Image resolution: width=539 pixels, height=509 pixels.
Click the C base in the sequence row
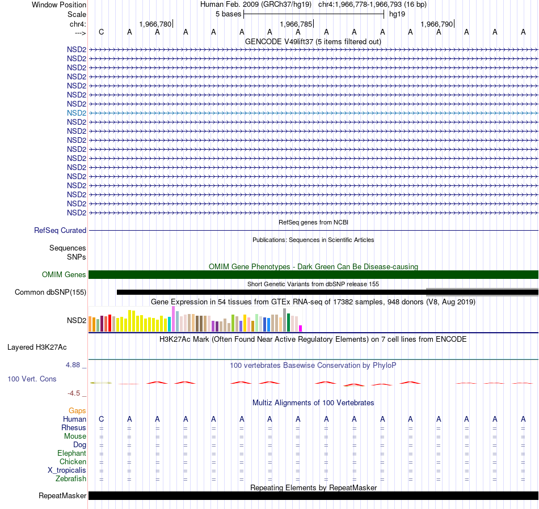pyautogui.click(x=101, y=32)
